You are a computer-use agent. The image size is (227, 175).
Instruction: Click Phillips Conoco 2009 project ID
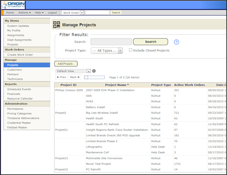[69, 90]
